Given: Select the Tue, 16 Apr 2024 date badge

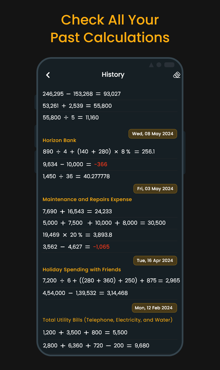Looking at the screenshot, I should pyautogui.click(x=155, y=261).
